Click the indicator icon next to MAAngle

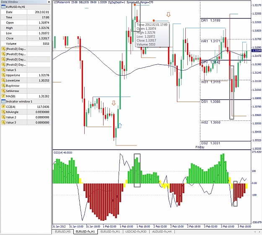(3, 112)
